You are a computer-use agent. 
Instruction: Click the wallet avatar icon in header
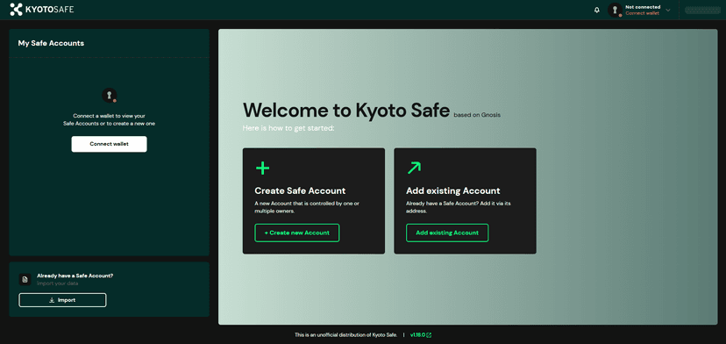point(615,10)
